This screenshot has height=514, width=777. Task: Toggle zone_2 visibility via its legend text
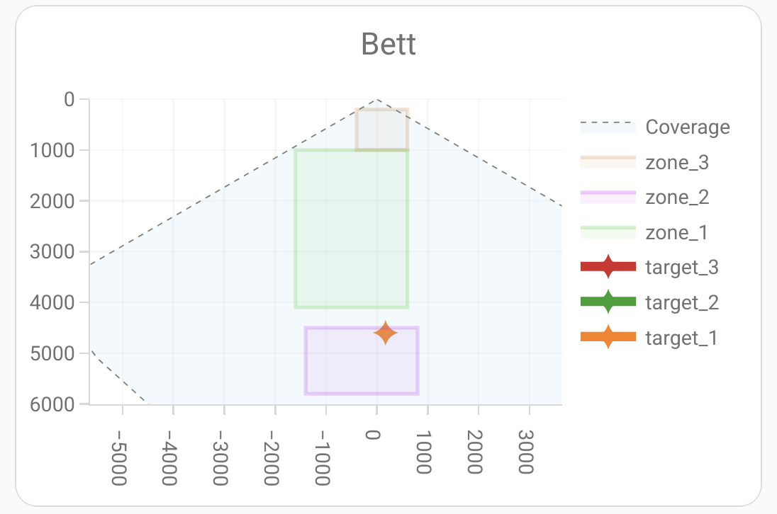coord(677,198)
